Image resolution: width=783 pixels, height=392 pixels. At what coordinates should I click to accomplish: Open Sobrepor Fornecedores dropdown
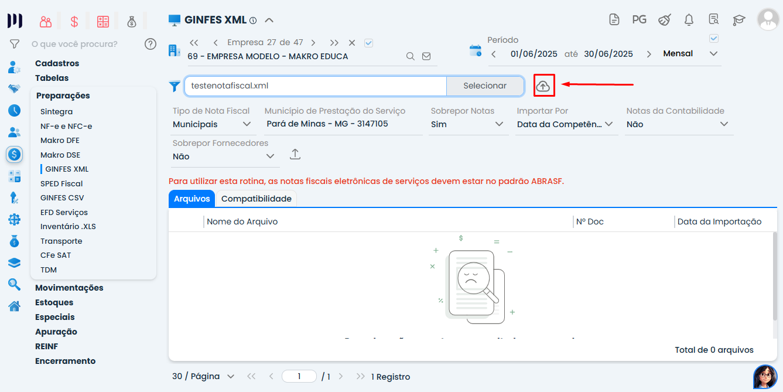(x=224, y=156)
